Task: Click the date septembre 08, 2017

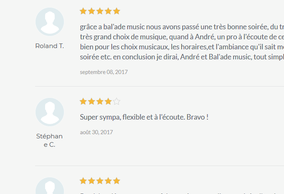Action: [x=104, y=72]
